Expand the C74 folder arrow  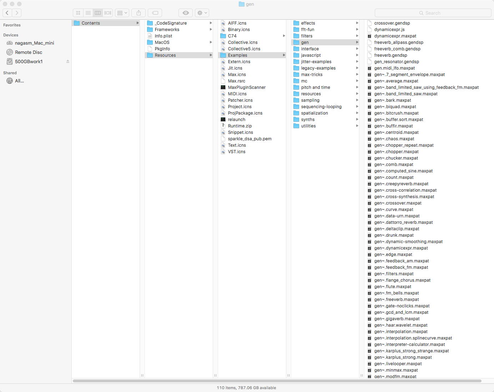[284, 36]
